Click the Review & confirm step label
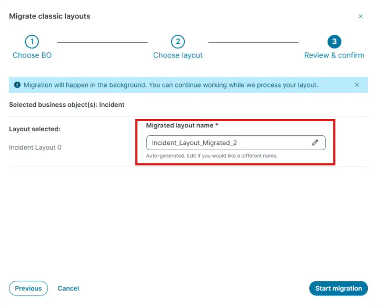Viewport: 377px width, 305px height. [334, 55]
